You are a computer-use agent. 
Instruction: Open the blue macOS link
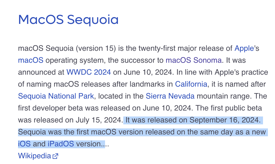(x=31, y=60)
